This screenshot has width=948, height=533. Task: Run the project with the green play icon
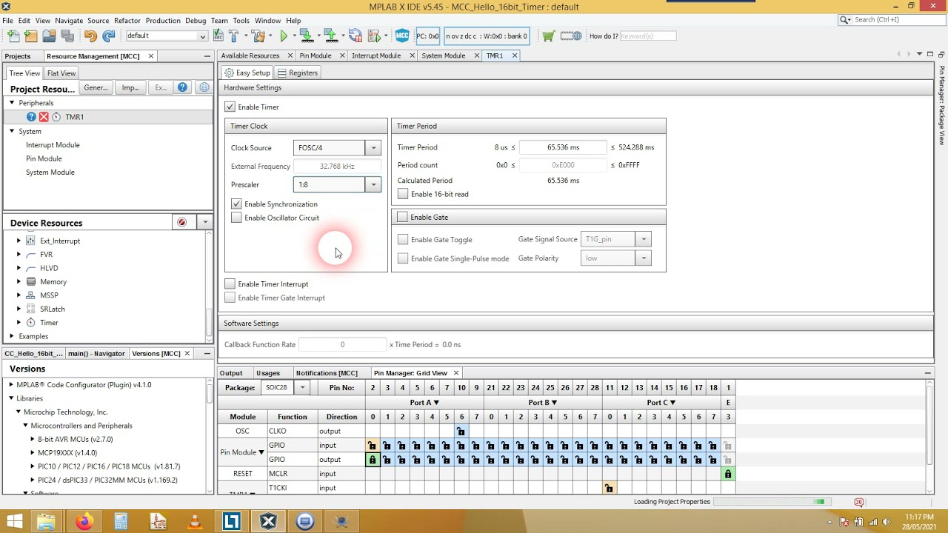[x=284, y=36]
